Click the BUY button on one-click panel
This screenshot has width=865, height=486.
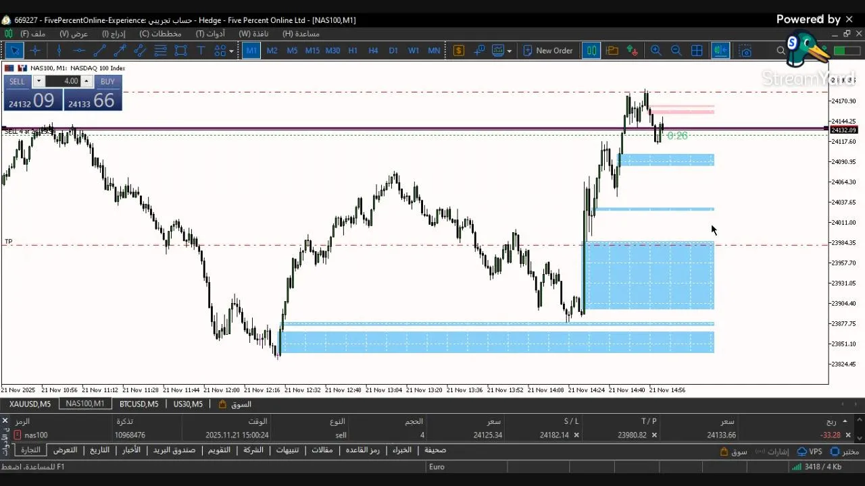point(107,81)
